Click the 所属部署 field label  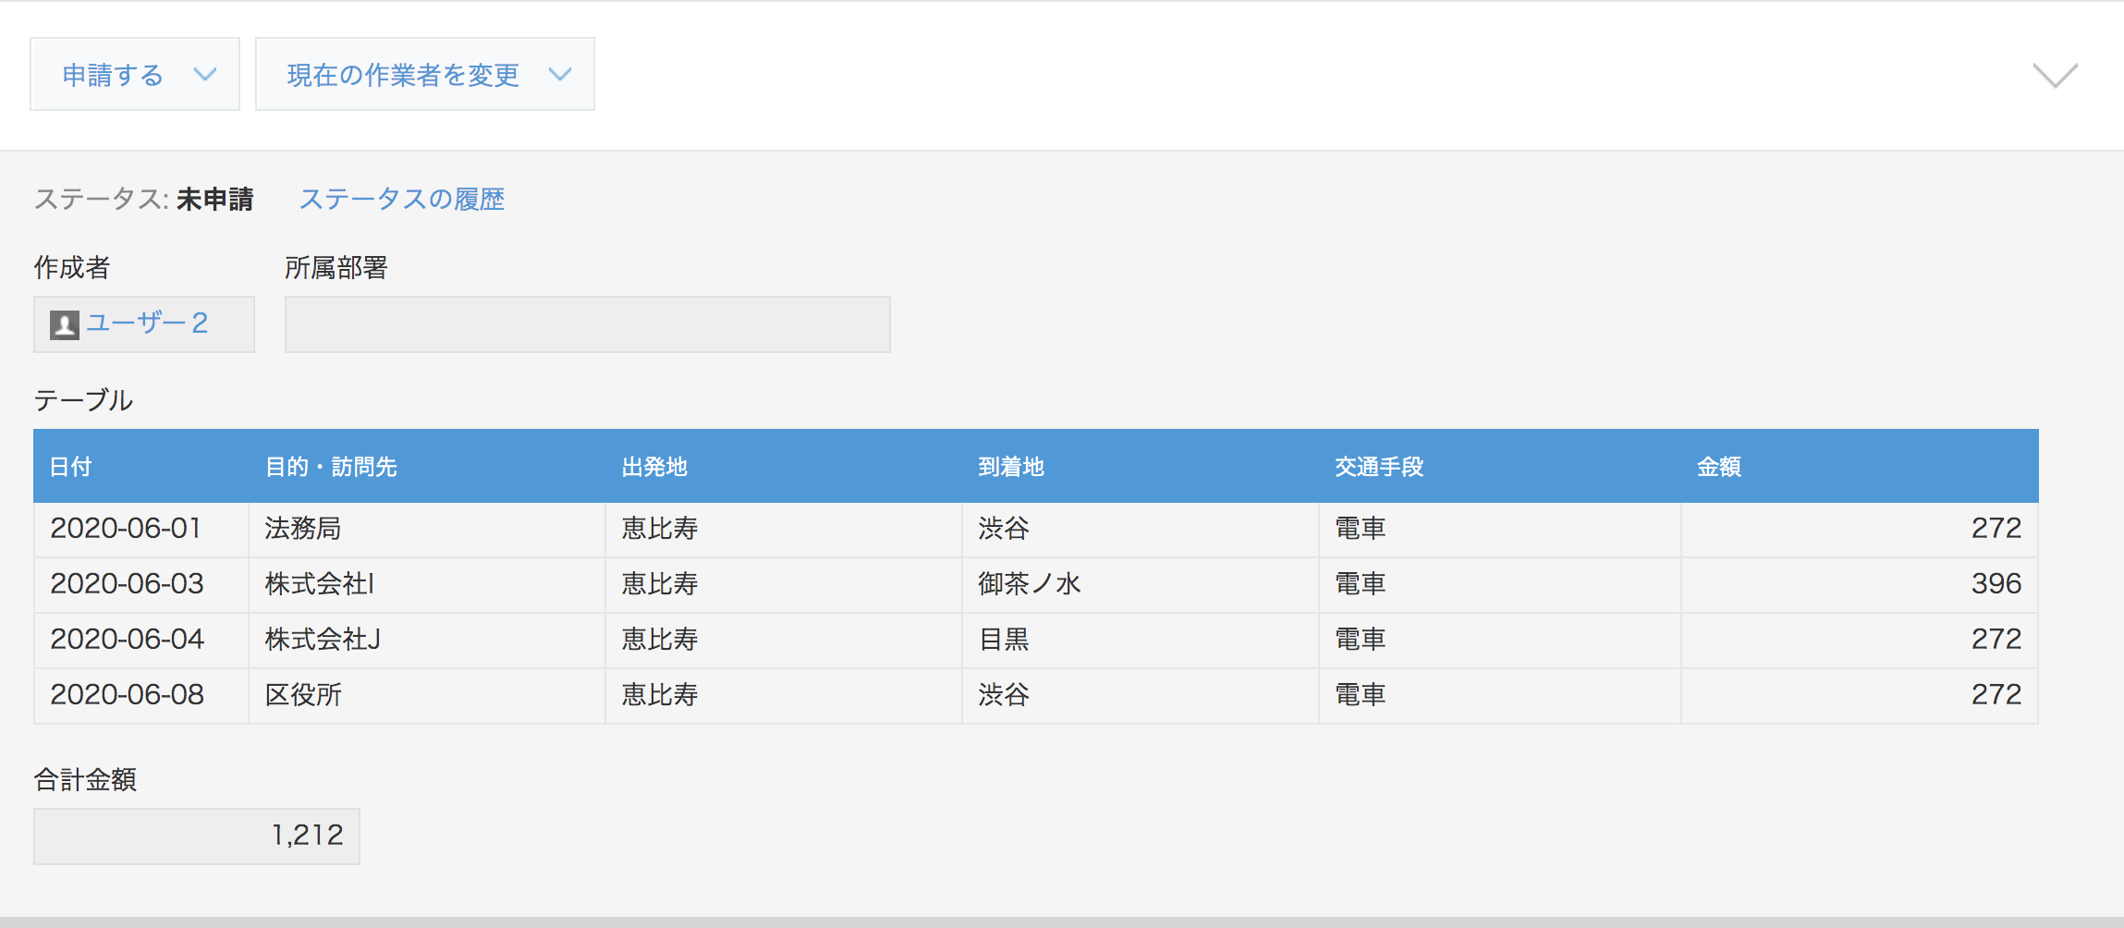336,267
